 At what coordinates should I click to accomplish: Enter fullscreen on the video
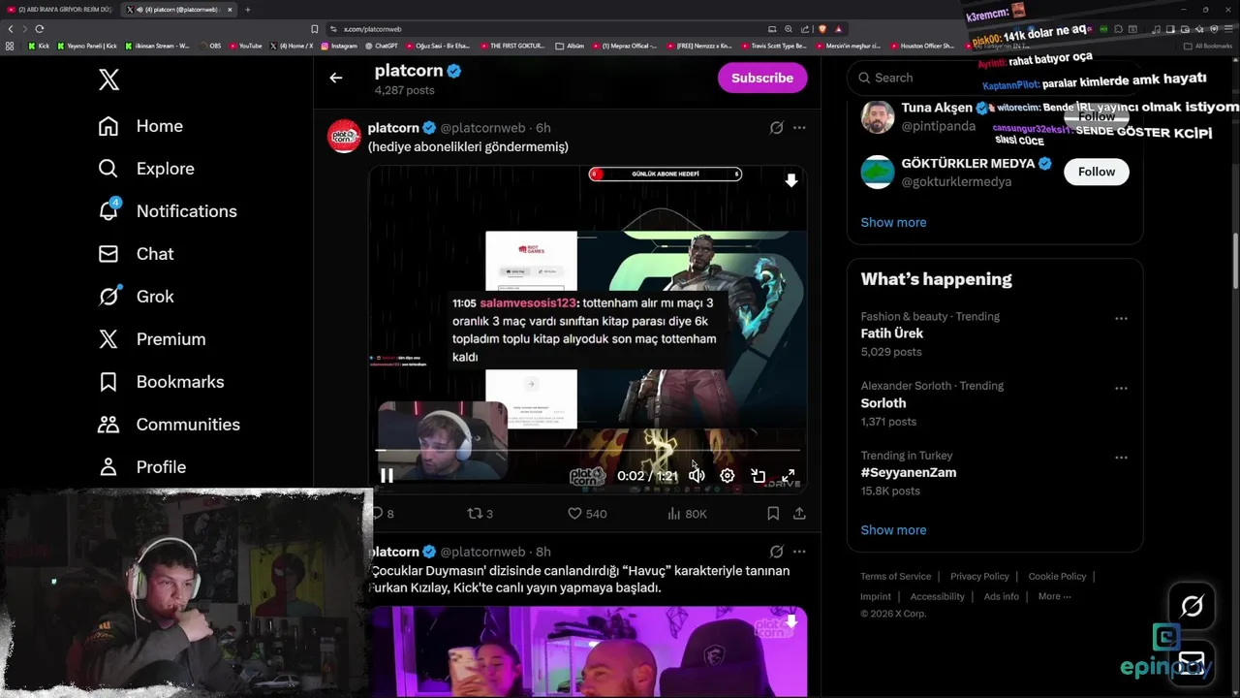pos(789,475)
